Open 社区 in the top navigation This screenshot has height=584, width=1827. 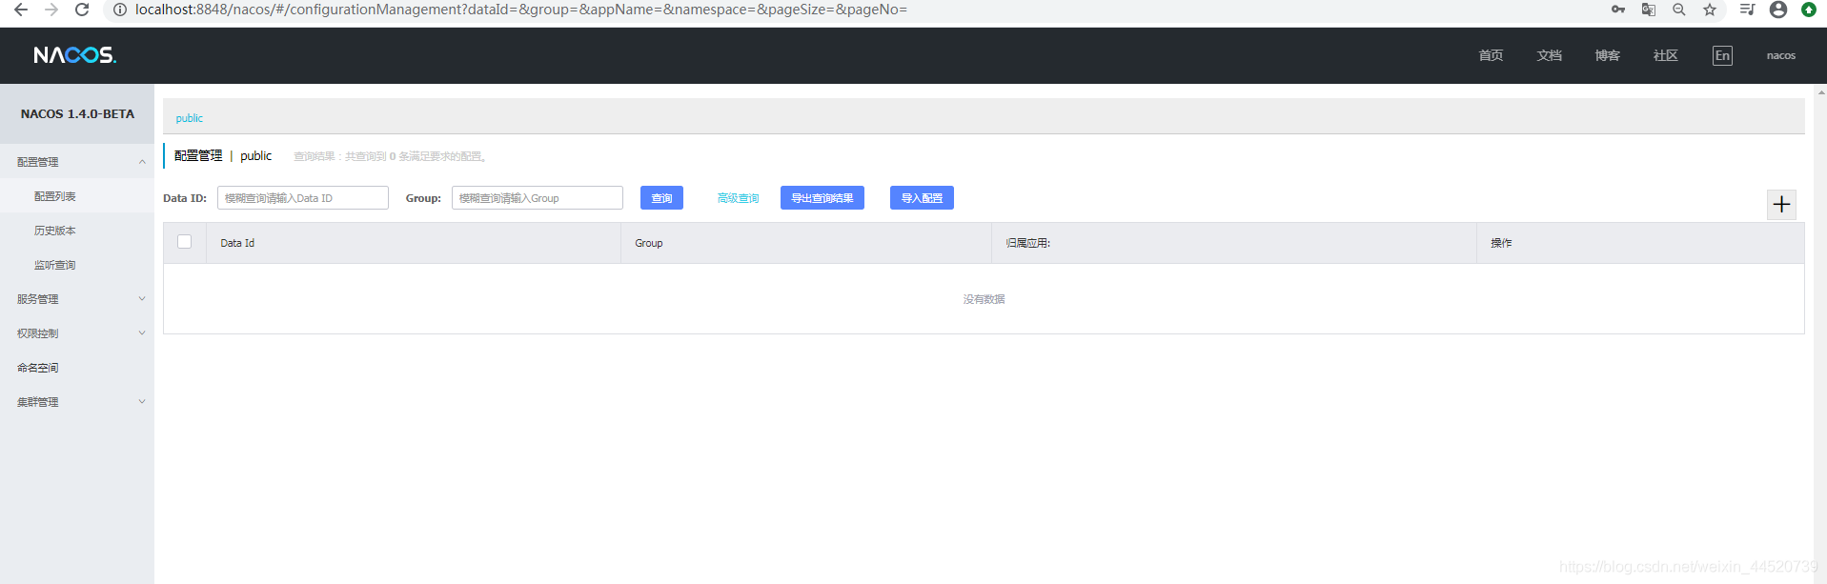(x=1665, y=55)
